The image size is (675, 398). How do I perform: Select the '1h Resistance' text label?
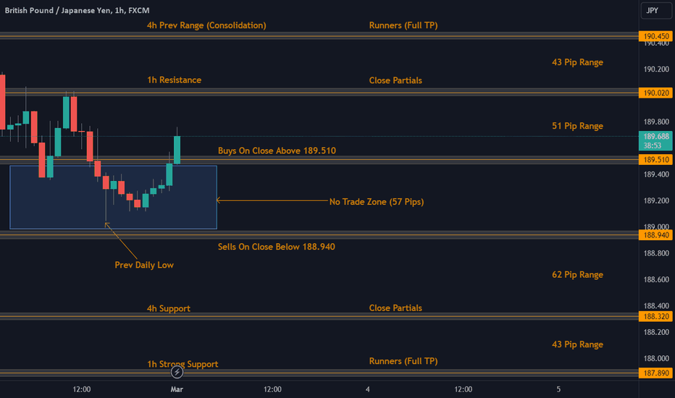coord(175,80)
